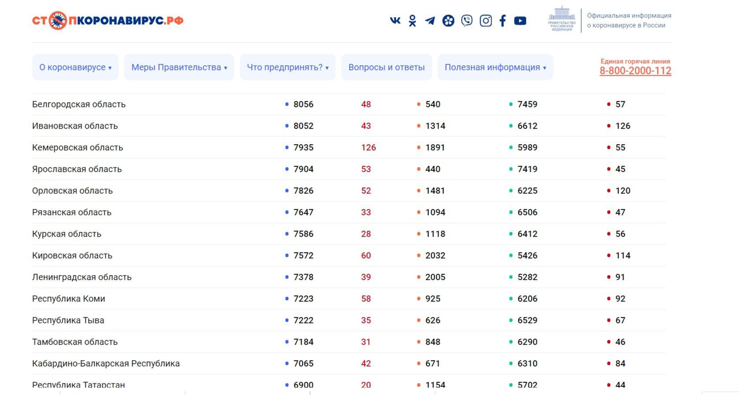Open the Instagram camera icon

pyautogui.click(x=485, y=21)
